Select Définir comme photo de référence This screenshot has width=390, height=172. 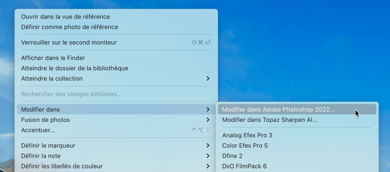(116, 27)
